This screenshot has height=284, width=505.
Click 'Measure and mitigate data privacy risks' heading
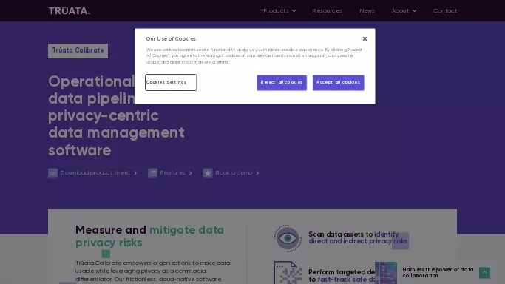[x=149, y=237]
